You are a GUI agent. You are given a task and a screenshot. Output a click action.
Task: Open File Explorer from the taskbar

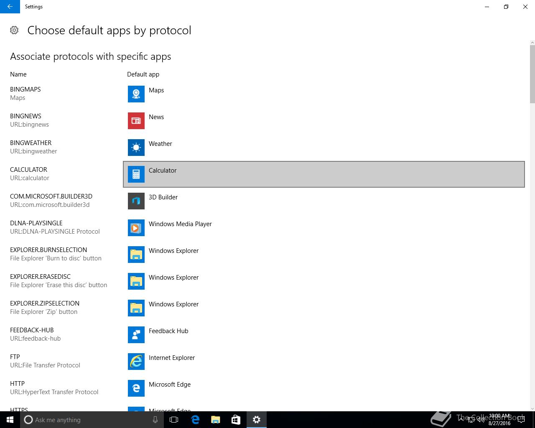(215, 420)
